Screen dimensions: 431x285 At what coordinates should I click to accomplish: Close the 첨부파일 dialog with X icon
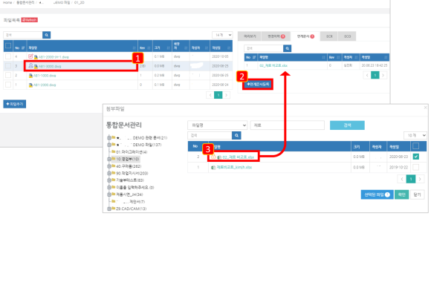point(426,108)
